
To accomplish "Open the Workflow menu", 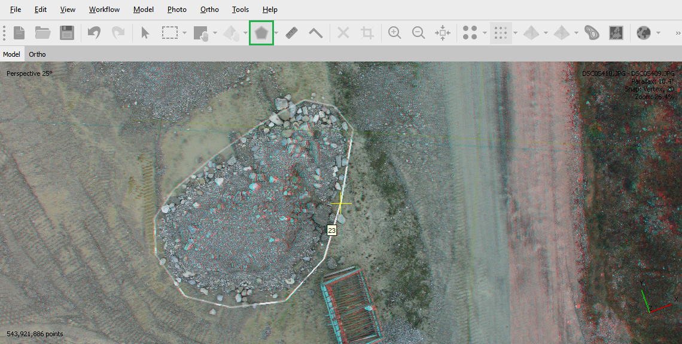I will (x=104, y=10).
